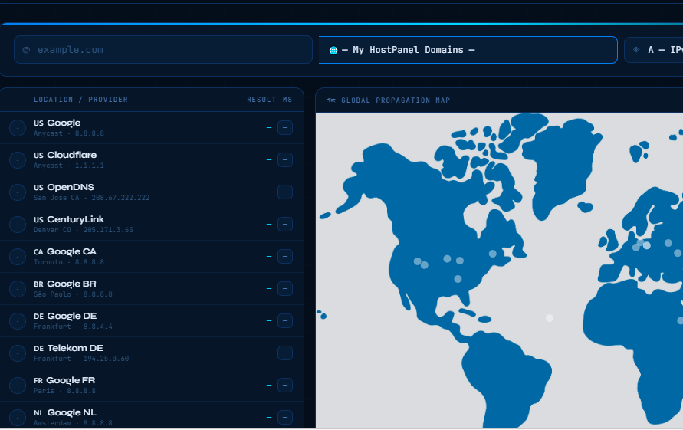Screen dimensions: 683x430
Task: Click the ms latency box in US Google row
Action: coord(285,128)
